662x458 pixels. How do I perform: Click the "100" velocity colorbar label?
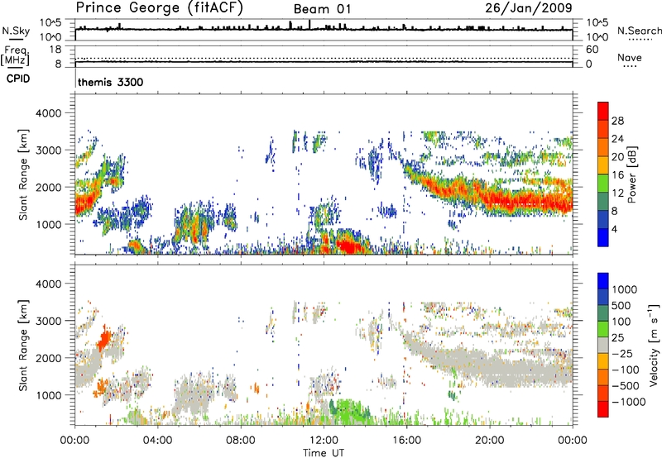(x=621, y=322)
